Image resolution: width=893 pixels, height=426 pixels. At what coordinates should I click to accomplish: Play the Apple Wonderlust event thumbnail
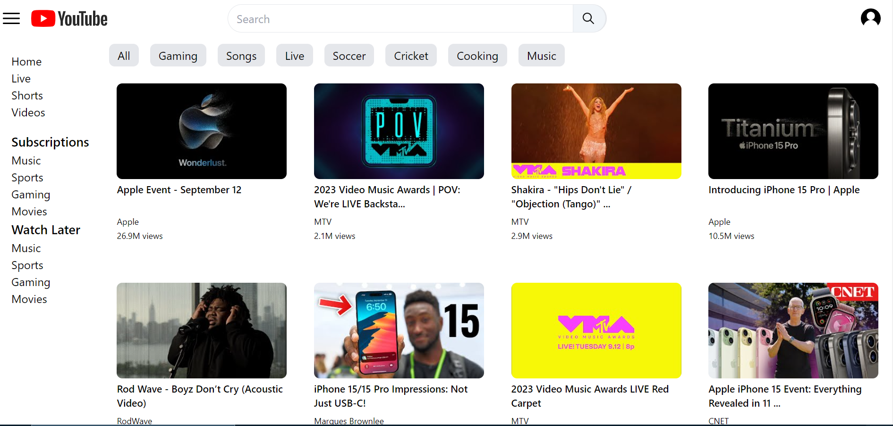[202, 131]
